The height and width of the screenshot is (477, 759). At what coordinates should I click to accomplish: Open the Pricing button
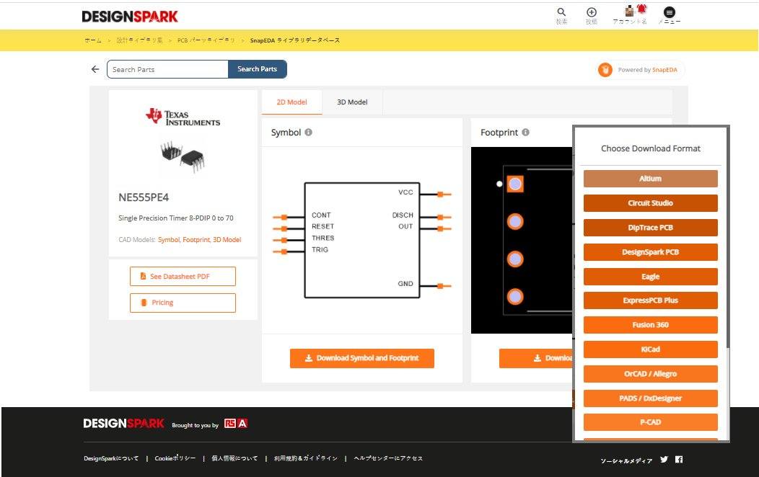click(183, 303)
